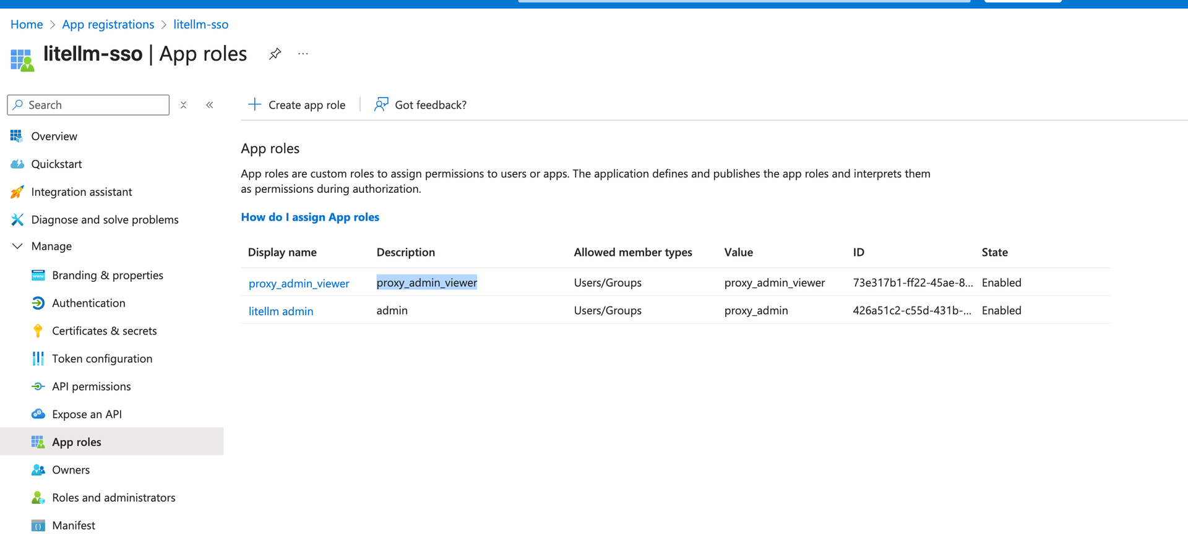Click the Branding & properties icon
Screen dimensions: 1188x534
(38, 275)
